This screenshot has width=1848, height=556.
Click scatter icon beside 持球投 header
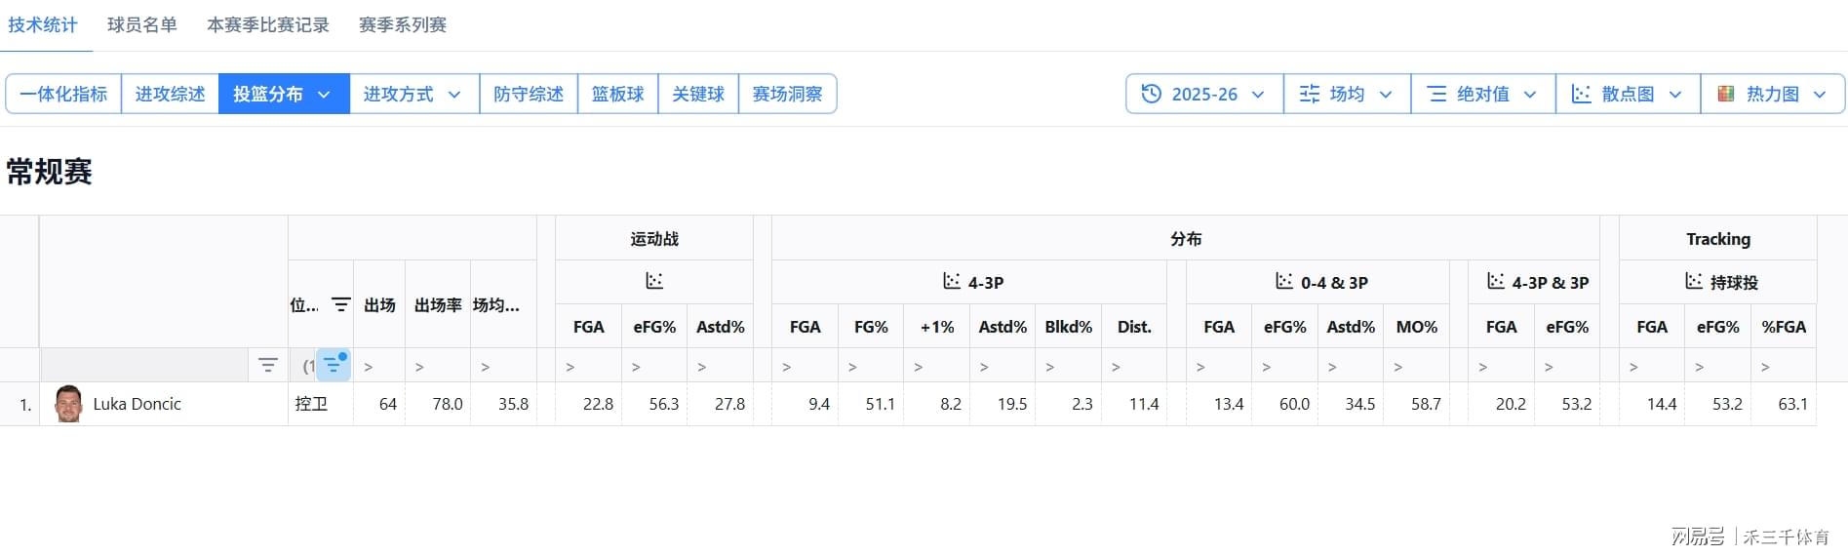click(x=1694, y=282)
